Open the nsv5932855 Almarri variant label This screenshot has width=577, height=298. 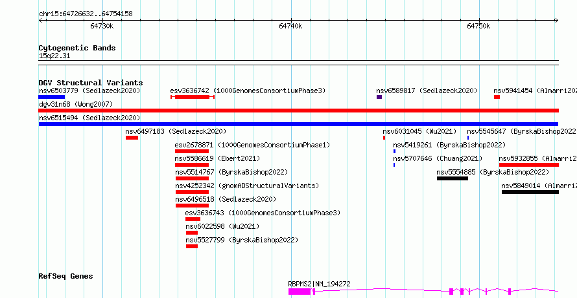tap(537, 158)
